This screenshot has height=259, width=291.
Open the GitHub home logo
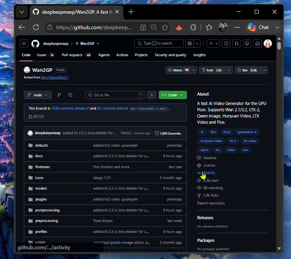tap(35, 44)
